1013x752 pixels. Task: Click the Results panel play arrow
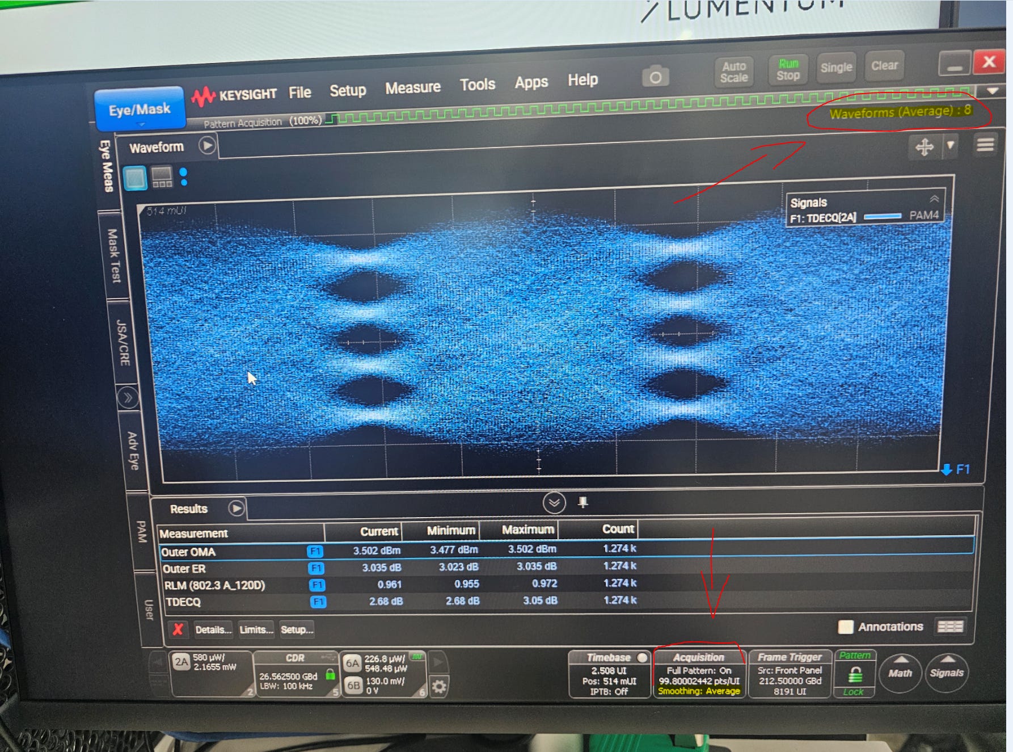pos(237,508)
